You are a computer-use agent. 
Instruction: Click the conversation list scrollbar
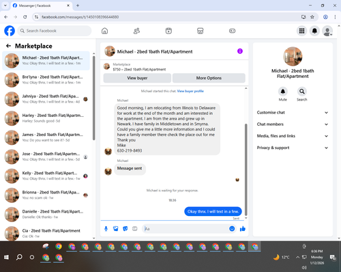pos(93,98)
